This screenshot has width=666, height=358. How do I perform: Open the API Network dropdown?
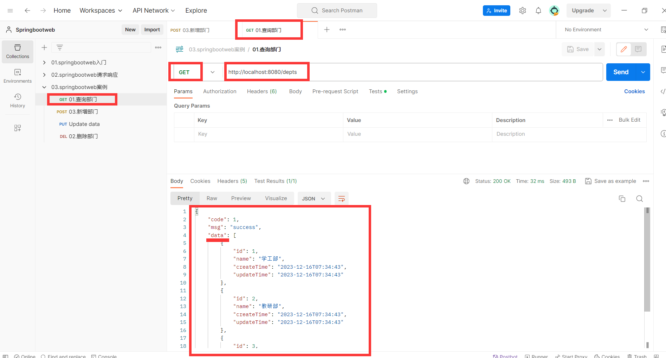point(154,11)
